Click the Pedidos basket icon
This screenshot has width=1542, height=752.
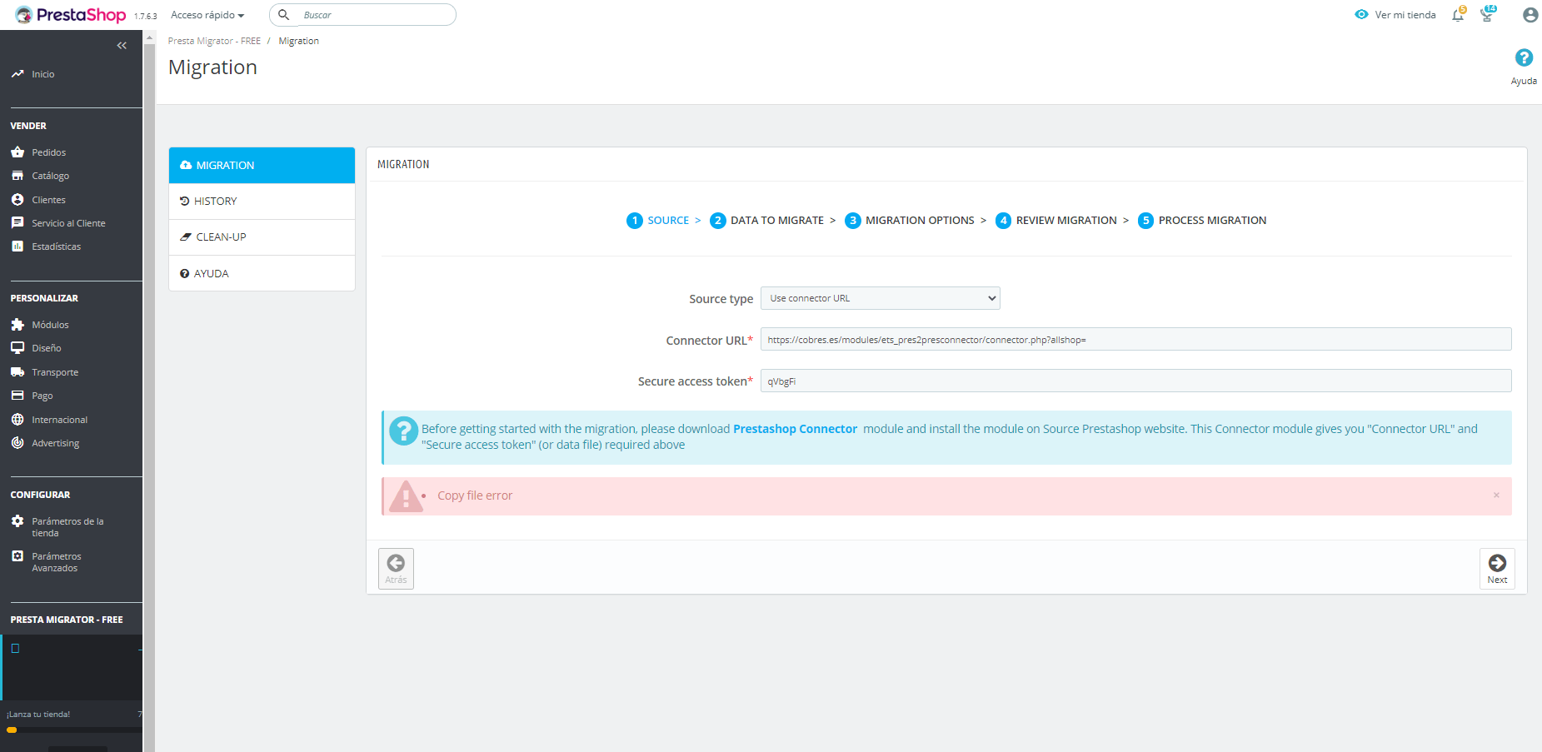tap(17, 152)
